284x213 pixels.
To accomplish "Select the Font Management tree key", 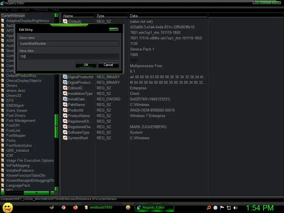I will tap(21, 120).
